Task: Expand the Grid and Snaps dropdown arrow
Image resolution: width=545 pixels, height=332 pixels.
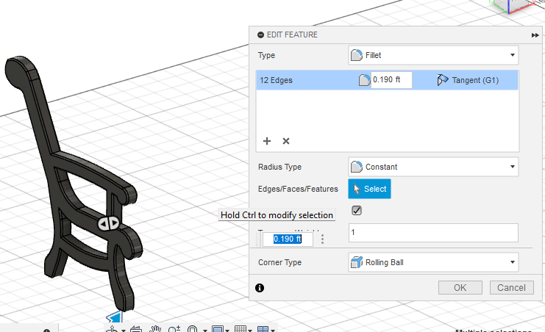Action: click(250, 331)
